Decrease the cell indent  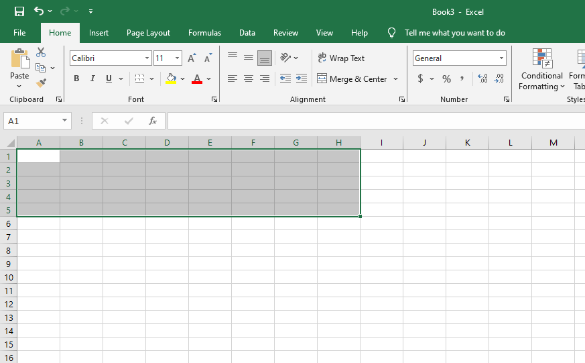(285, 79)
